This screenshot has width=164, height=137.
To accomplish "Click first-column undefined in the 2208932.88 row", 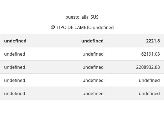I will click(x=14, y=67).
